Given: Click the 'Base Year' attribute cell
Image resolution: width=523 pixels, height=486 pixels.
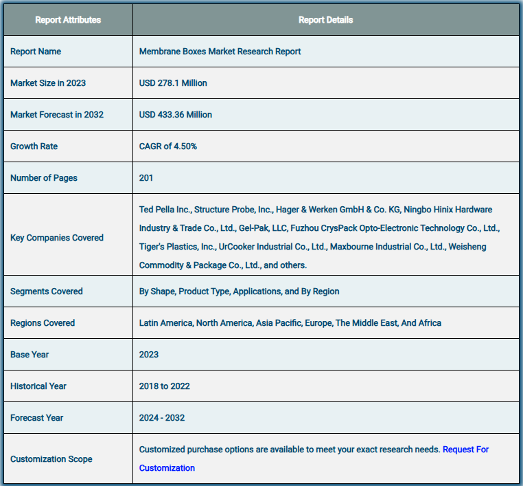Looking at the screenshot, I should click(x=68, y=355).
